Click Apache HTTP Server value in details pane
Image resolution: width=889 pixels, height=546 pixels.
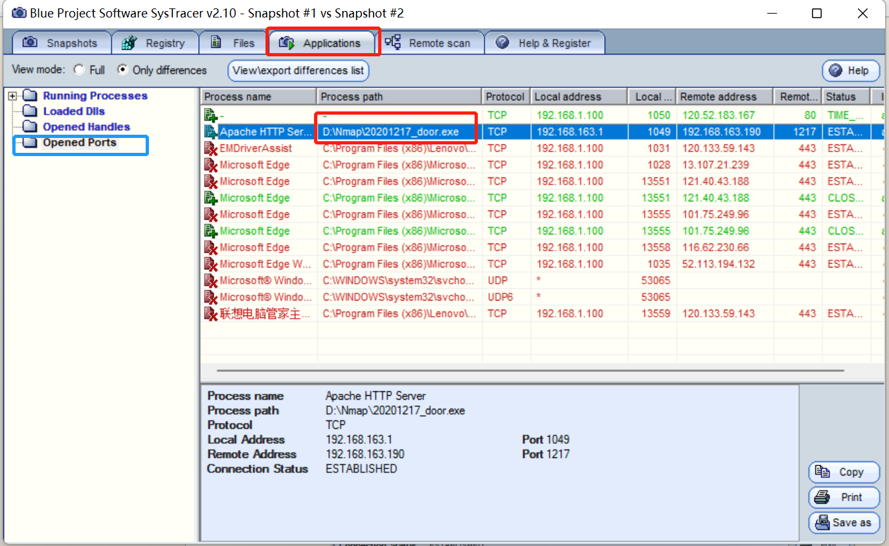[376, 396]
